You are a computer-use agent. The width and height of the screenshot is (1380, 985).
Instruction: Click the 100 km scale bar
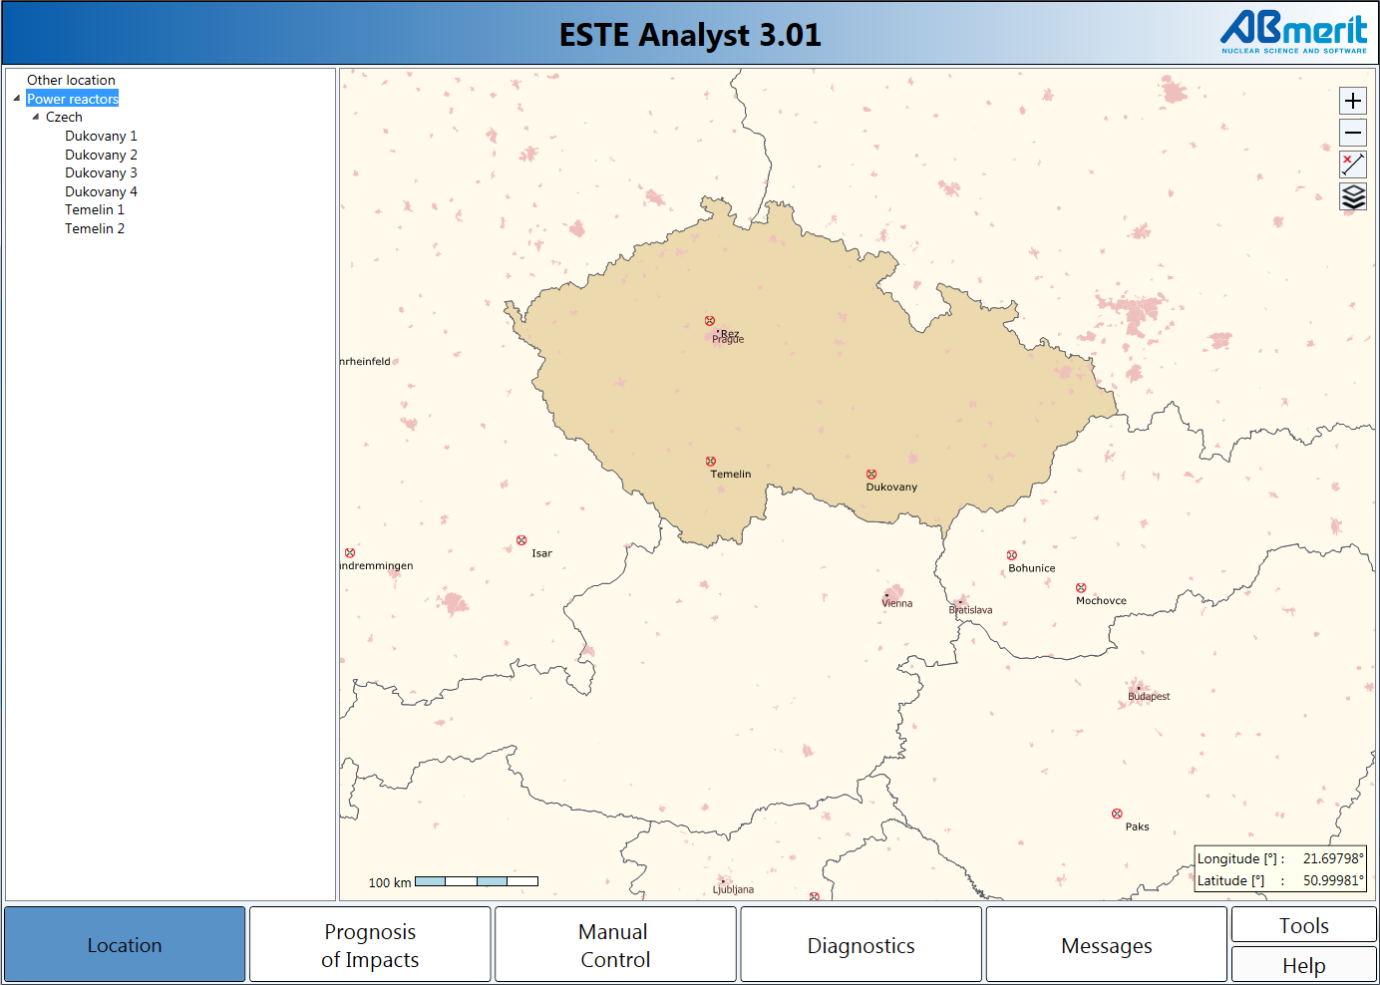[476, 881]
